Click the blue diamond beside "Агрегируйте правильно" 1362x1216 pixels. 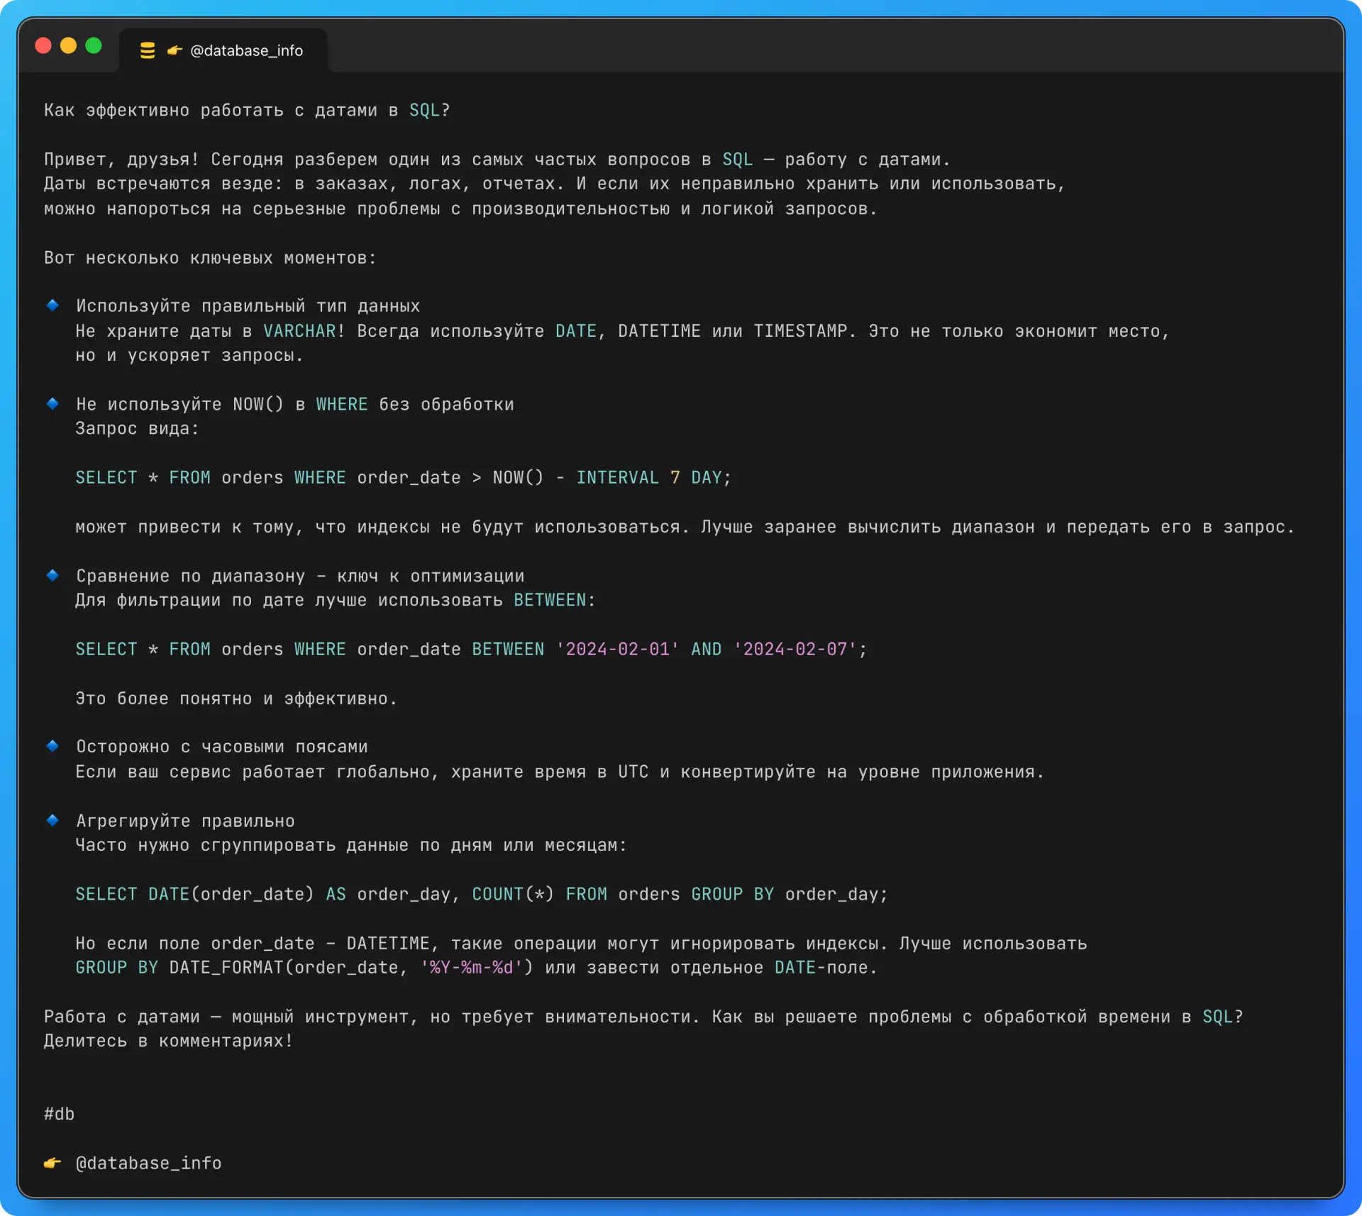tap(52, 820)
